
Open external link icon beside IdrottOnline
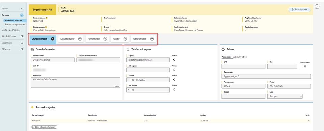pos(22,43)
